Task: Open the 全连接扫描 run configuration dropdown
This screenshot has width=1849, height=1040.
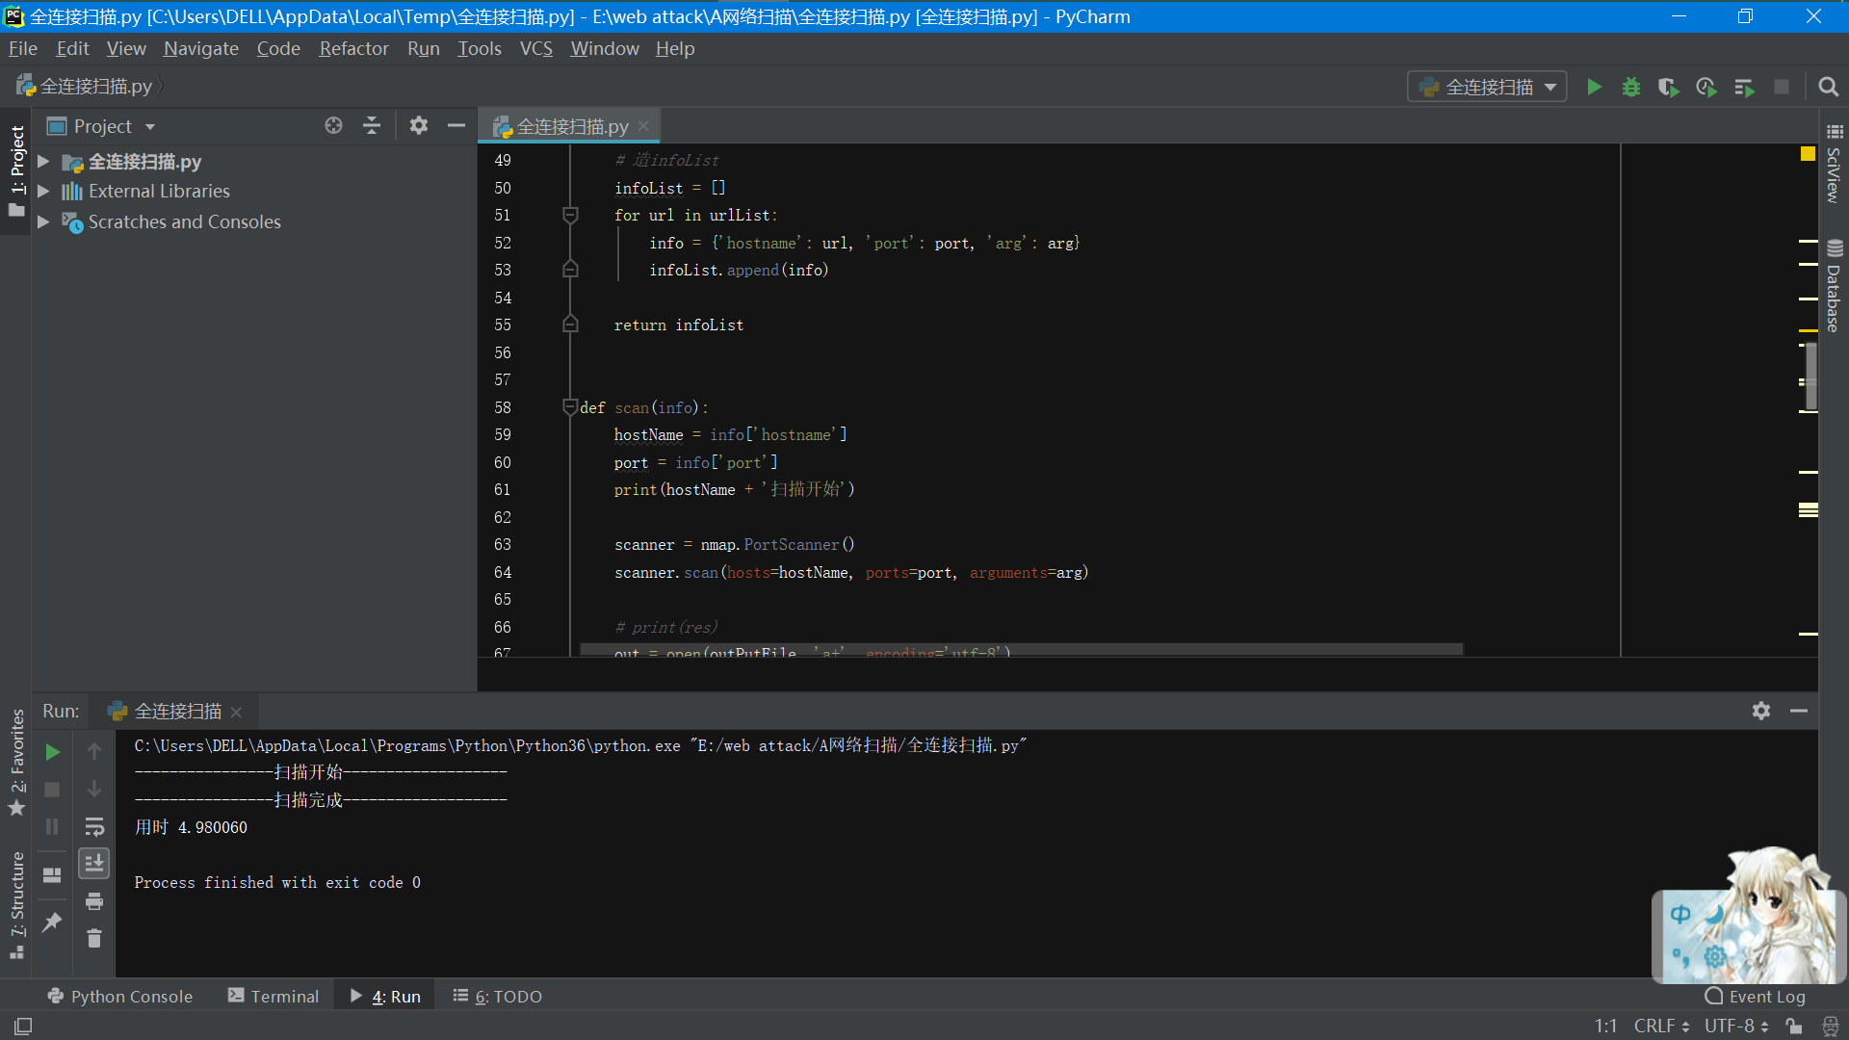Action: [1488, 87]
